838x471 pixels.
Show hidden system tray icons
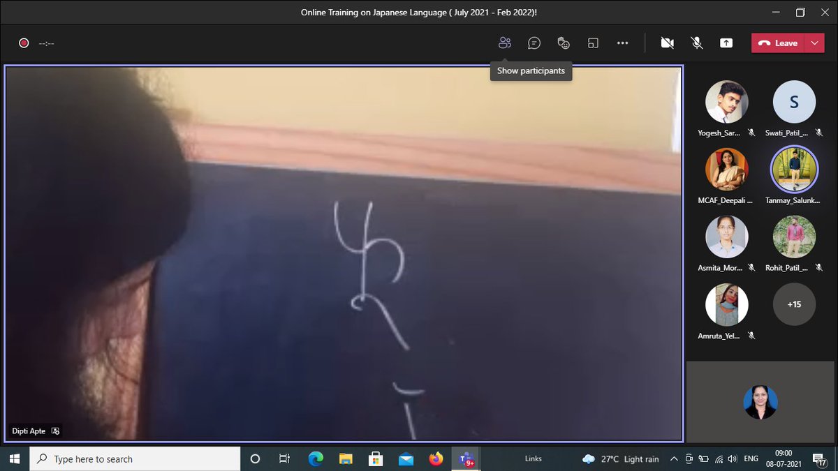[674, 458]
